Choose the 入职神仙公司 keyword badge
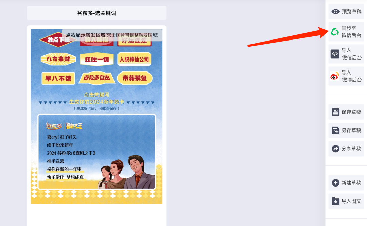The width and height of the screenshot is (367, 226). pyautogui.click(x=134, y=59)
